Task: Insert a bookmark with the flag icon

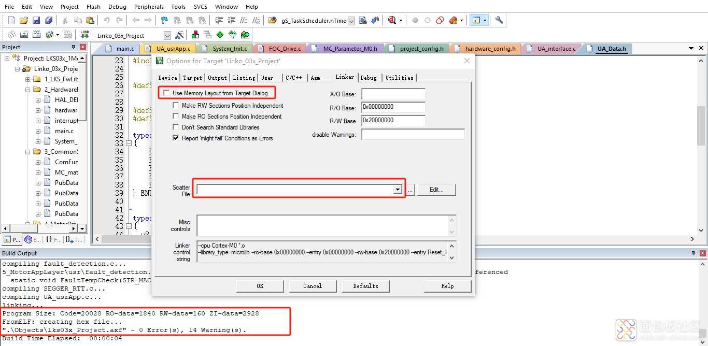Action: coord(164,20)
